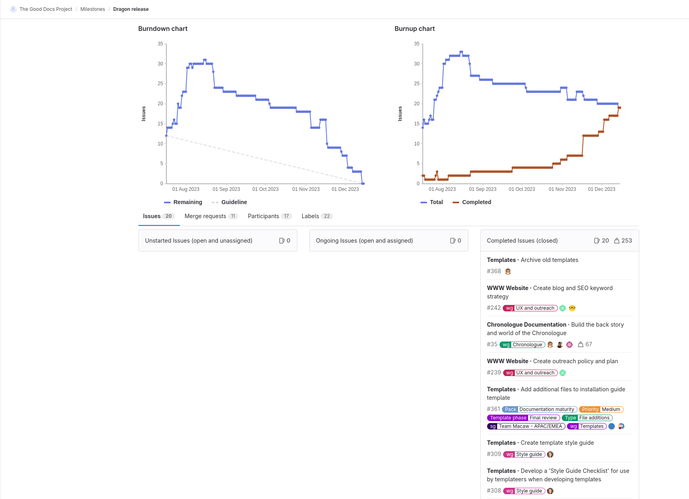Switch to the Merge requests tab
The height and width of the screenshot is (499, 689).
pyautogui.click(x=211, y=216)
